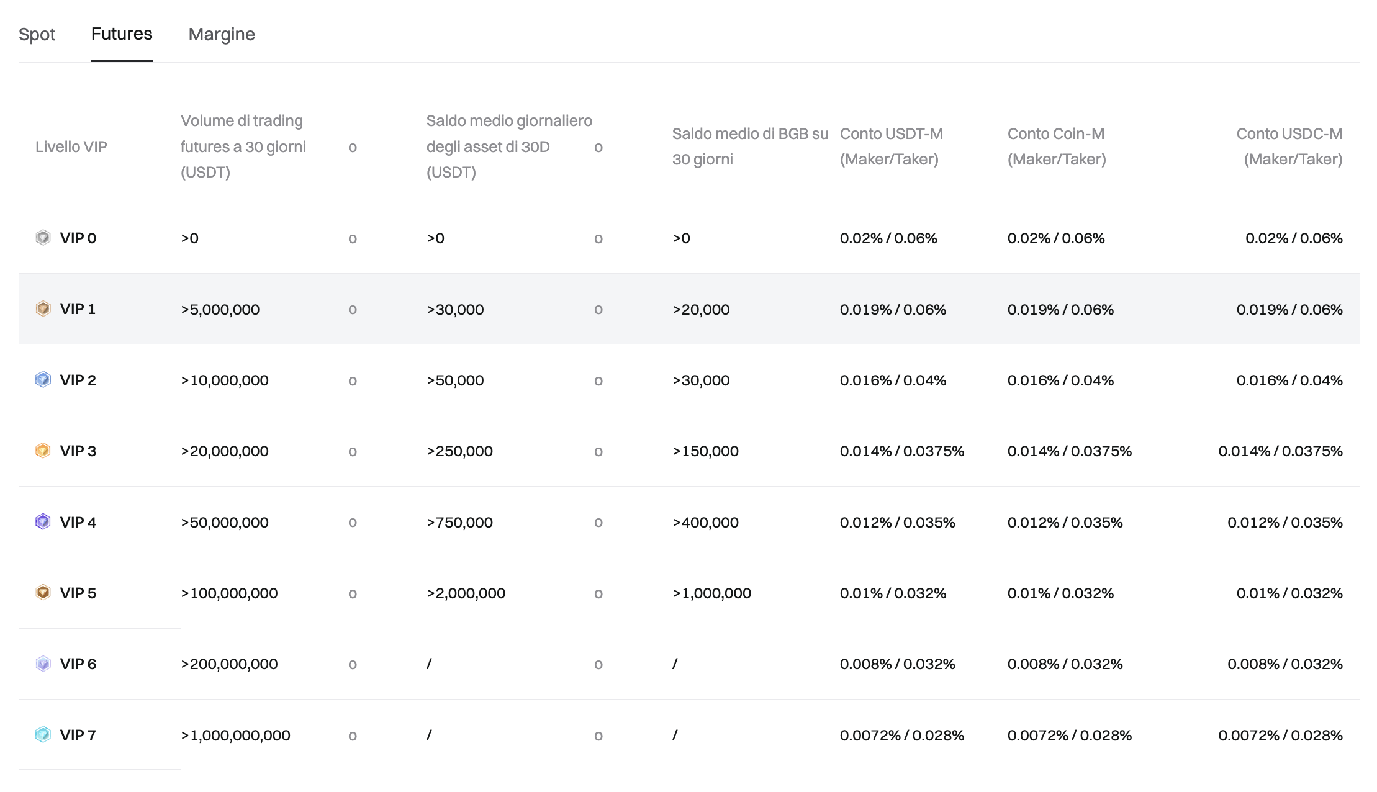
Task: Click the VIP 0 row label
Action: pos(78,238)
